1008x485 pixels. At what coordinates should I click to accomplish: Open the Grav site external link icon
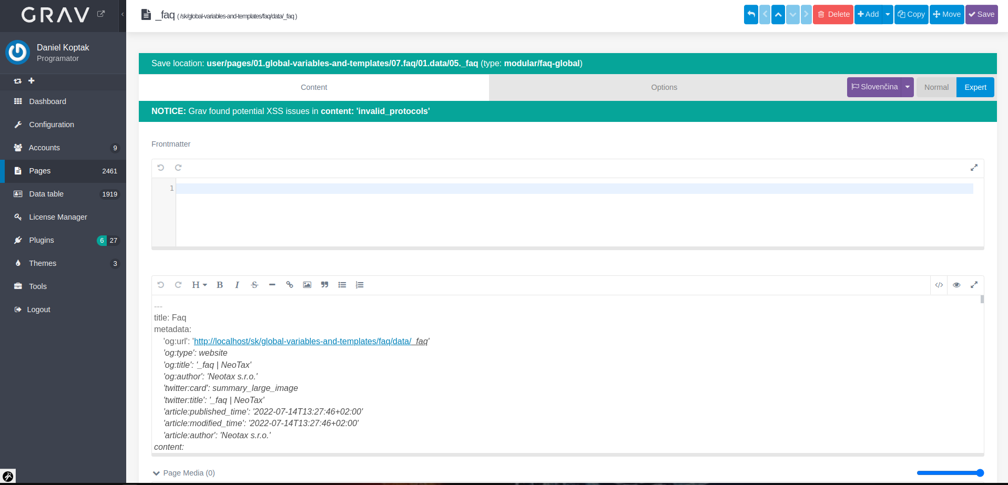coord(101,14)
